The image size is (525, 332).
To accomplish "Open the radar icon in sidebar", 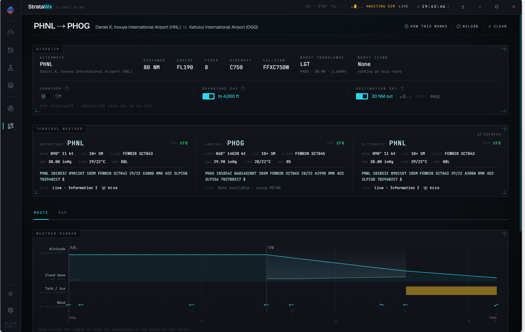I will (11, 108).
